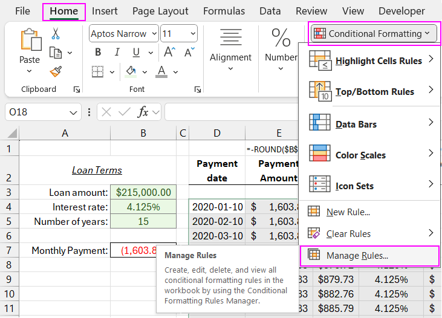Switch to the Developer tab

pos(401,11)
